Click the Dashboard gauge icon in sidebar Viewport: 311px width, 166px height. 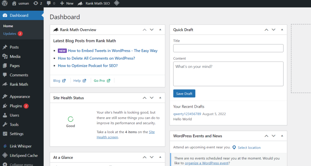point(5,15)
